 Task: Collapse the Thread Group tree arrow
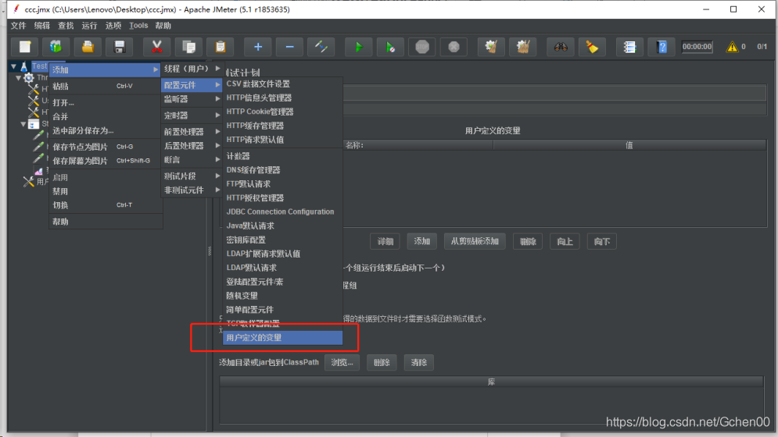coord(18,78)
